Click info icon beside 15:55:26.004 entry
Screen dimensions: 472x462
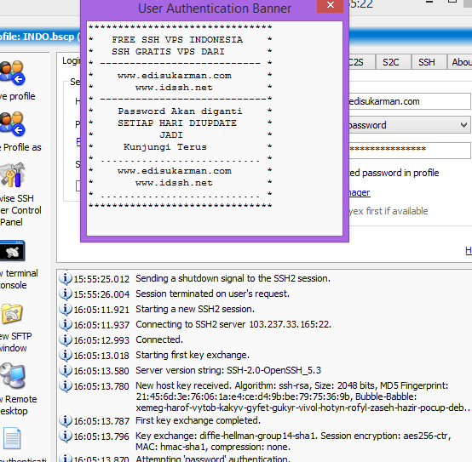pyautogui.click(x=66, y=294)
